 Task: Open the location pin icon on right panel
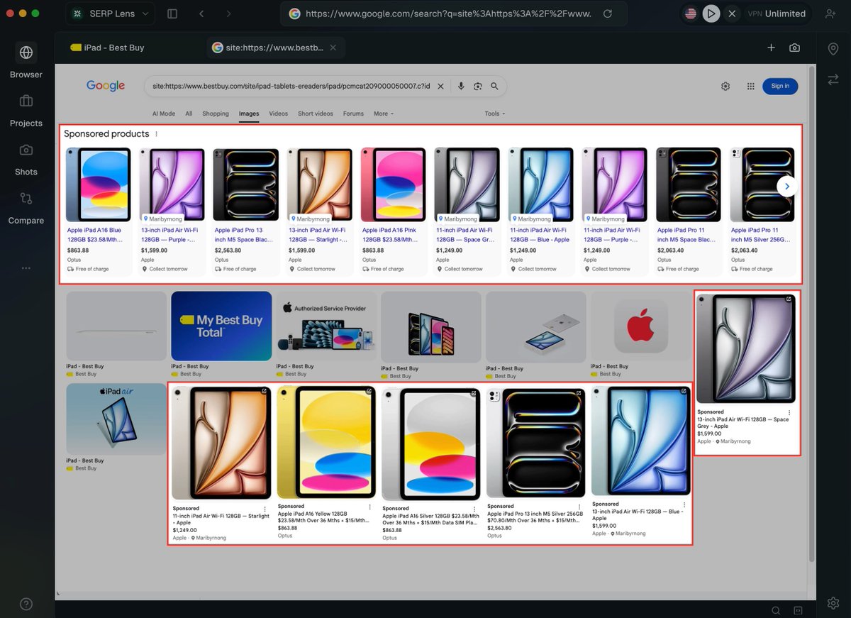coord(833,49)
